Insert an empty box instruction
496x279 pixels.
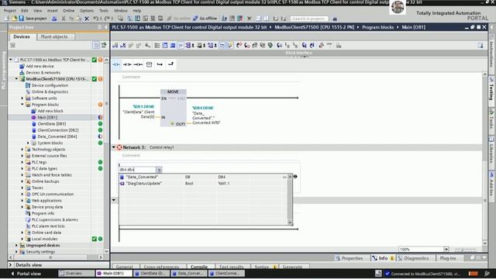click(149, 64)
